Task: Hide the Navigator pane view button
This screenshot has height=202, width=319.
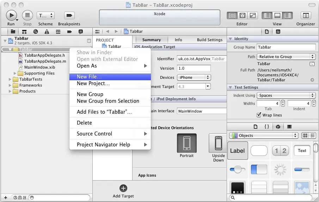Action: [267, 15]
